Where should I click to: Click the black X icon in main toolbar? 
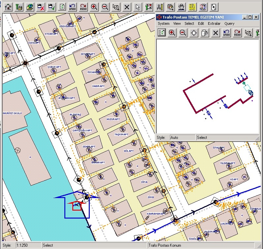click(x=127, y=7)
